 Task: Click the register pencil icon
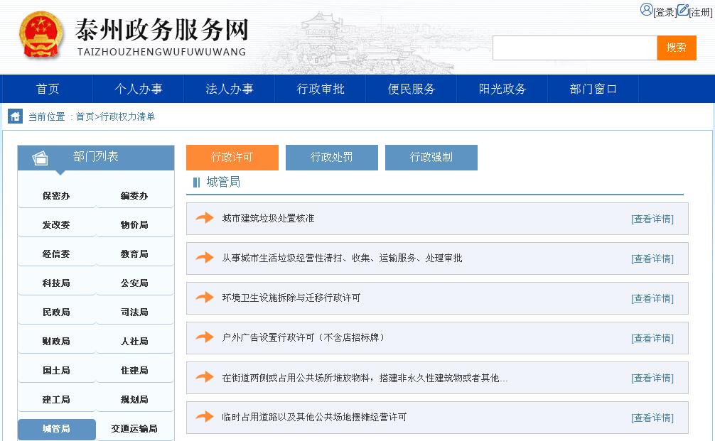(682, 10)
